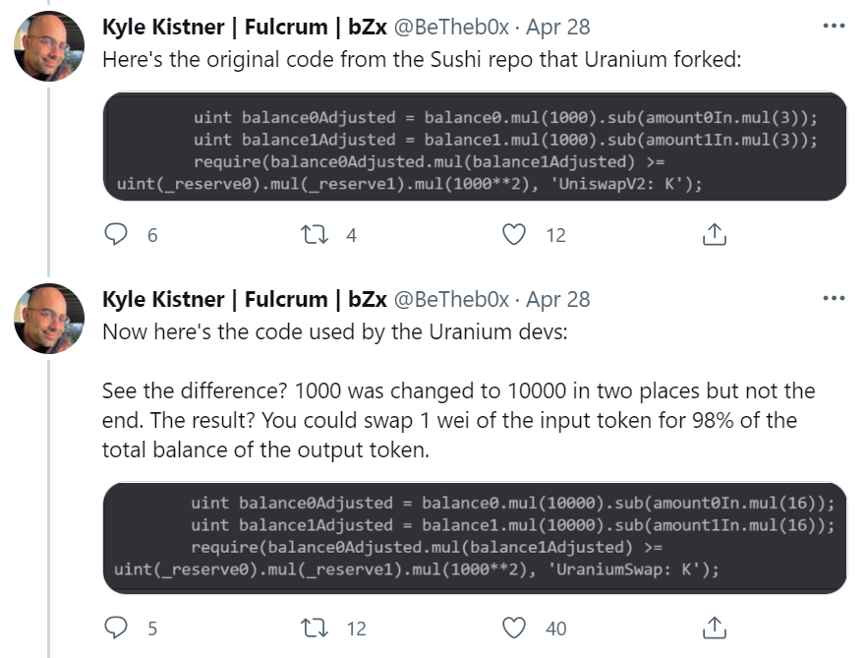Open more options on second tweet
This screenshot has height=658, width=868.
tap(833, 298)
